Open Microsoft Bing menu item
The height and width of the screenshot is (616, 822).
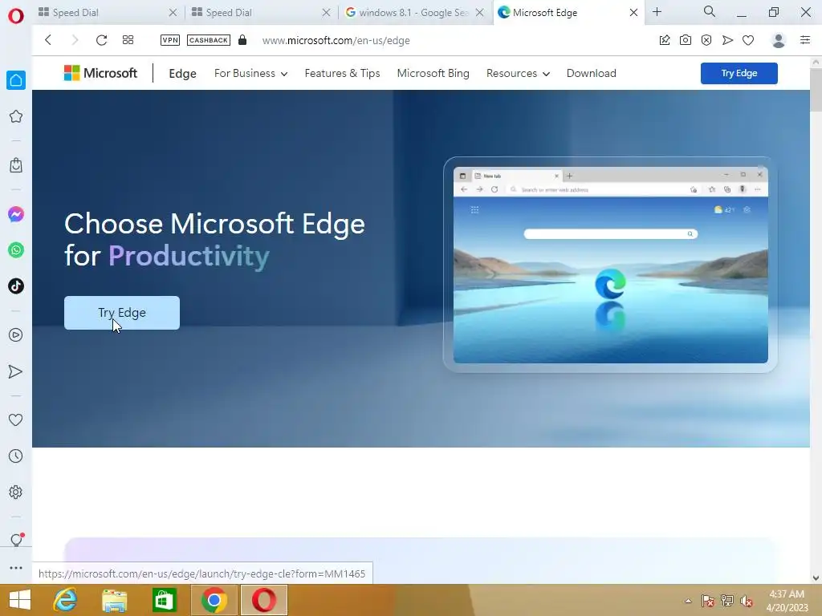(x=433, y=73)
